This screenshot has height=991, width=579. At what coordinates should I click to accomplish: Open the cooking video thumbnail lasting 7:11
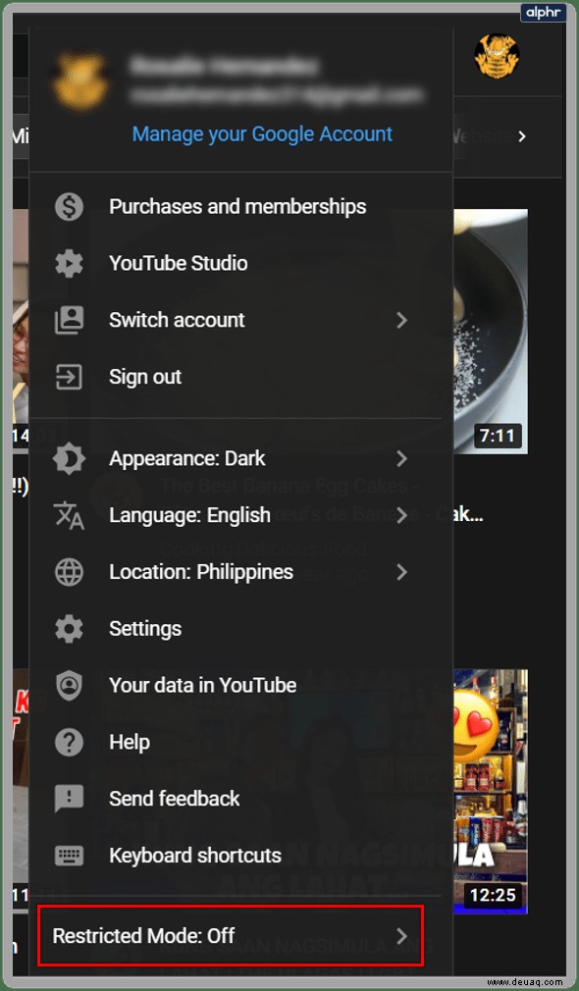(x=491, y=332)
